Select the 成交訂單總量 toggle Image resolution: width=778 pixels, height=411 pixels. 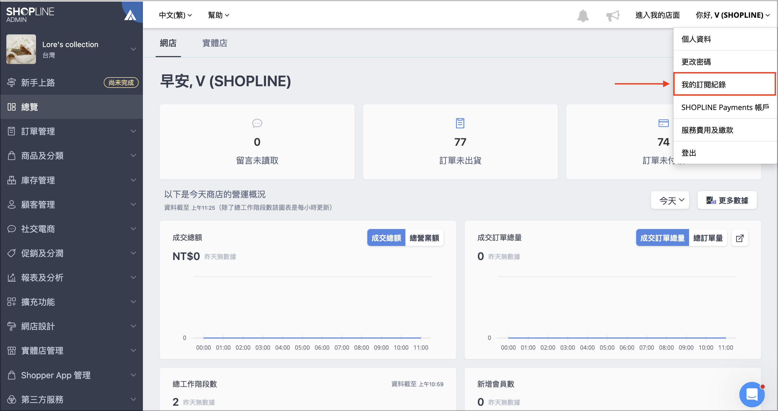(x=662, y=238)
